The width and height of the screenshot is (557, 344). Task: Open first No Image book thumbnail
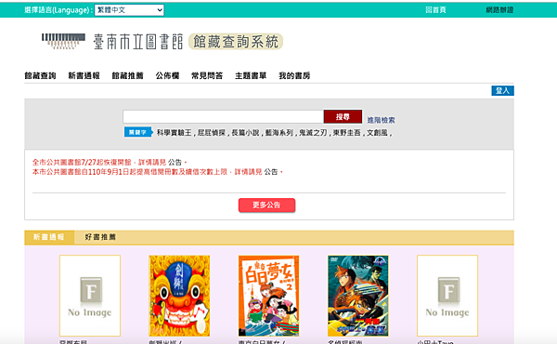point(90,296)
